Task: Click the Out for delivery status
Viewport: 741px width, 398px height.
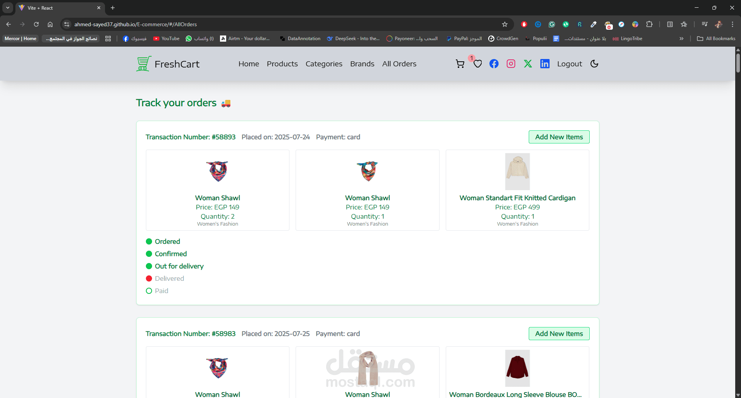Action: click(175, 266)
